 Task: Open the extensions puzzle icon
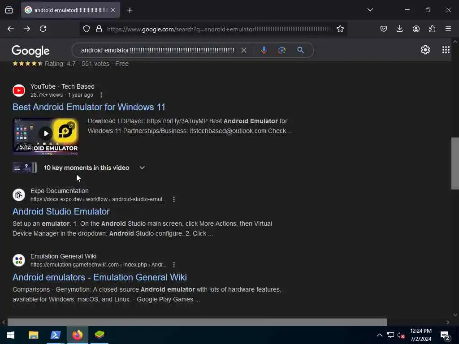tap(432, 29)
